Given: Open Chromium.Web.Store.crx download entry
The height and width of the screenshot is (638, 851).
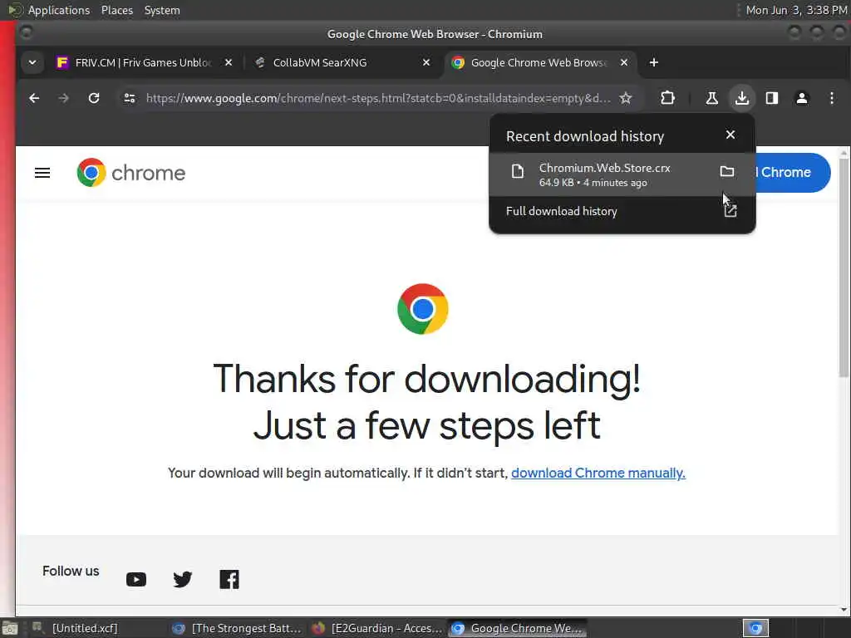Looking at the screenshot, I should (x=622, y=174).
